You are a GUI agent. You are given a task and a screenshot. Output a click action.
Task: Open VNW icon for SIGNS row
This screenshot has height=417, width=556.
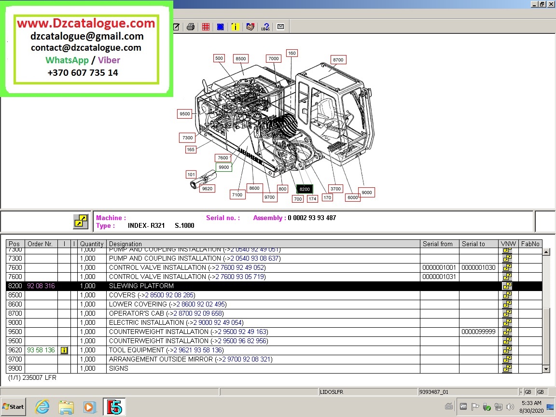coord(507,368)
